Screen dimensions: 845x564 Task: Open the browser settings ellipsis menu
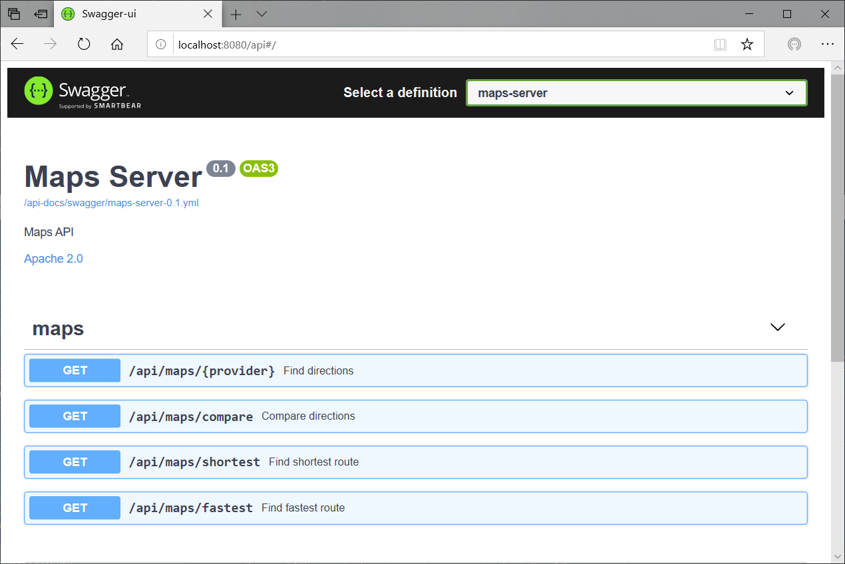828,44
